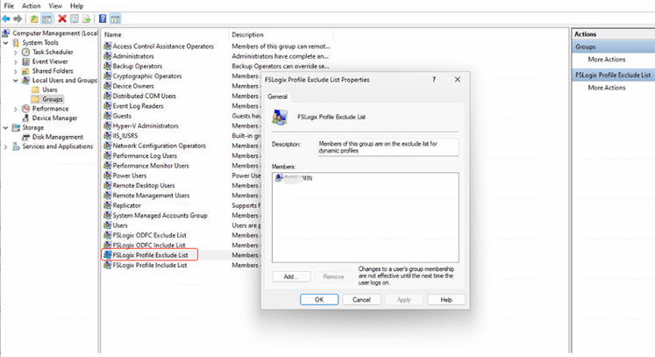655x357 pixels.
Task: Click the Help button in dialog
Action: click(x=446, y=300)
